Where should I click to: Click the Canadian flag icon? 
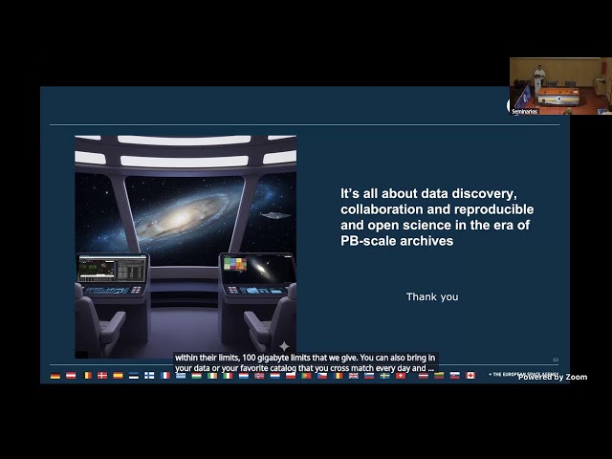(470, 376)
